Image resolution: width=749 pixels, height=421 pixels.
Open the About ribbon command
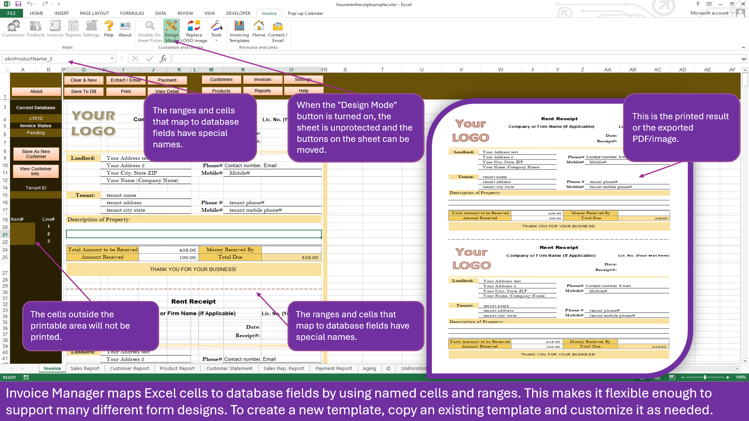pyautogui.click(x=125, y=29)
